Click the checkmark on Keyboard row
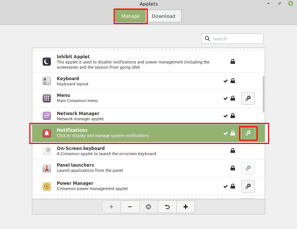Screen dimensions: 297x229 (225, 81)
